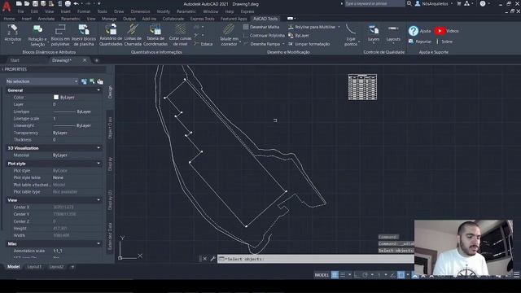Click the Select objects command line input

coord(316,259)
